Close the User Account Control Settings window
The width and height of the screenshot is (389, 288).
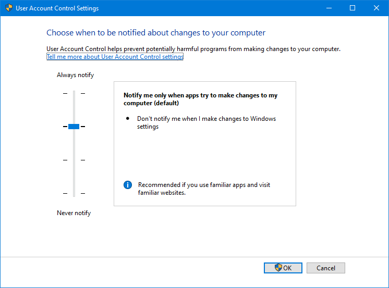376,8
